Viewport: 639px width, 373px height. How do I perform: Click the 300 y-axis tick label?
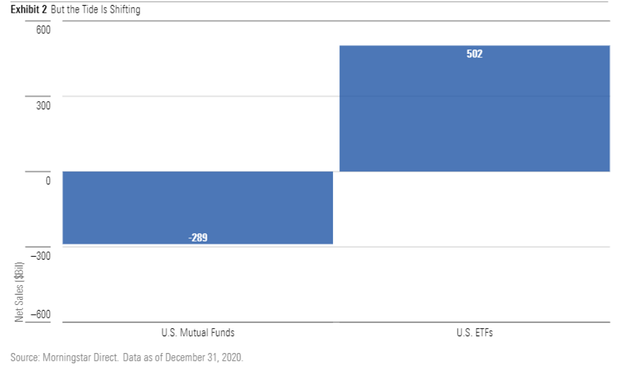pos(44,106)
